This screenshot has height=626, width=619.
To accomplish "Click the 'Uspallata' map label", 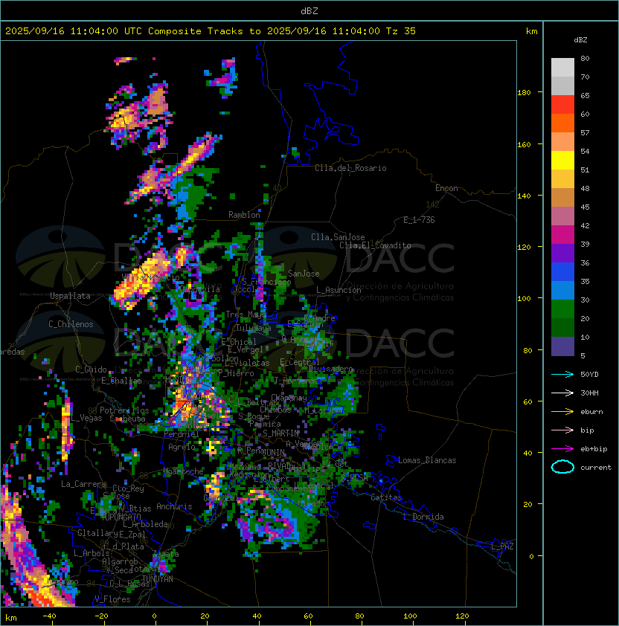I will pos(71,296).
